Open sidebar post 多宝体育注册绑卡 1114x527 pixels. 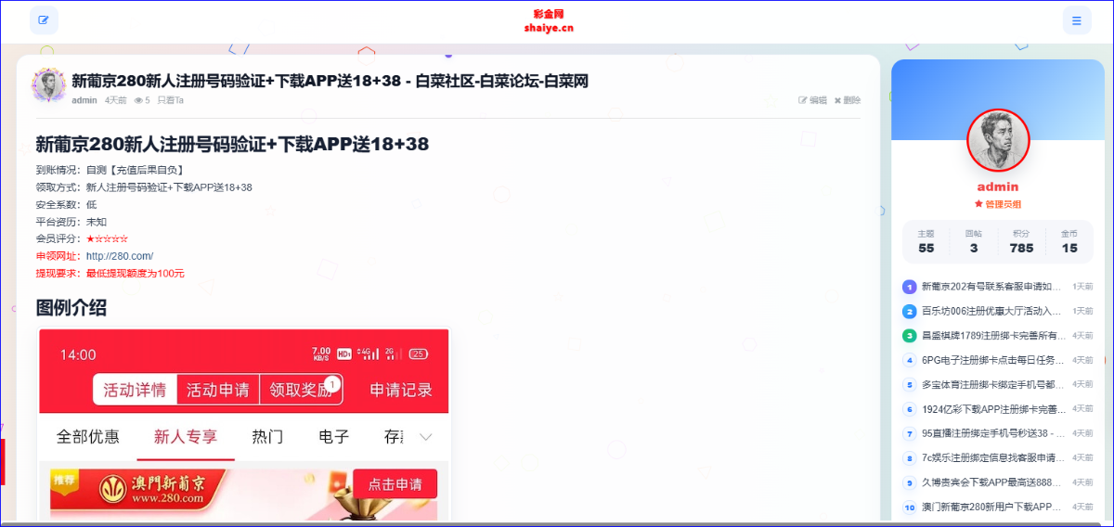[991, 385]
